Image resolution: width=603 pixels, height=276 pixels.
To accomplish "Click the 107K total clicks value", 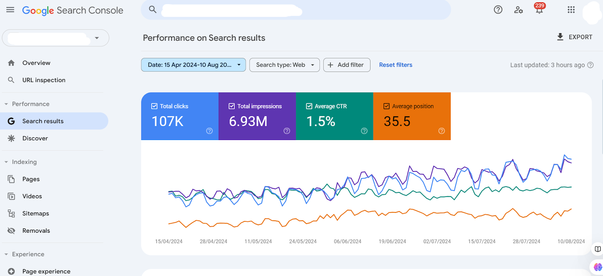I will (167, 121).
